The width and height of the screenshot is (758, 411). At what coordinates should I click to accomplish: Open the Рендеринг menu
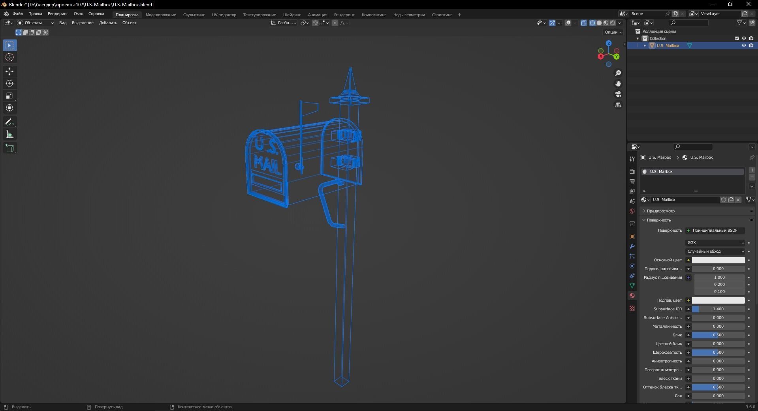(58, 14)
